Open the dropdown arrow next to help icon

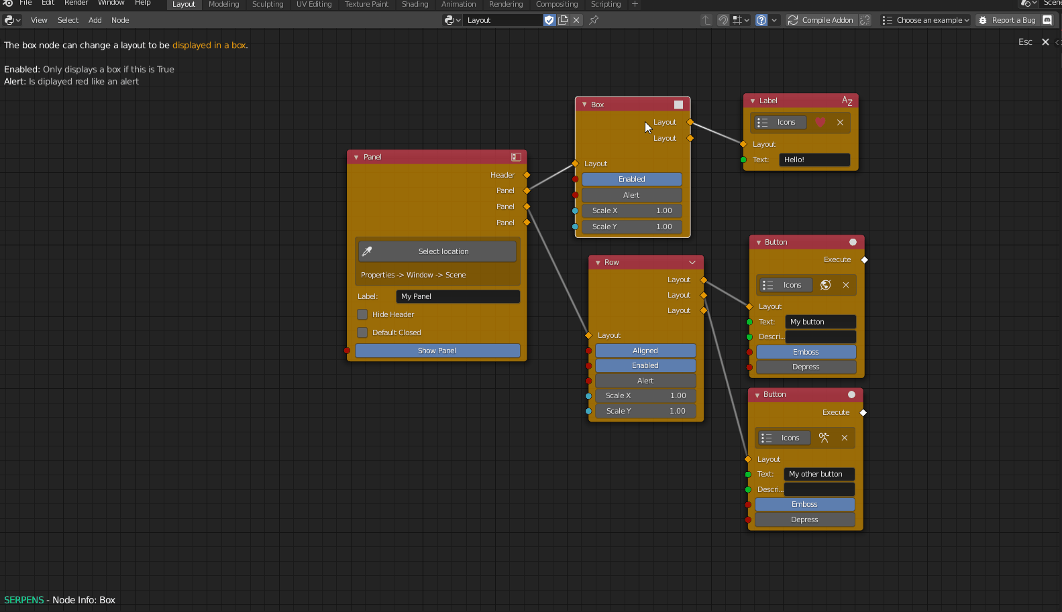pyautogui.click(x=774, y=20)
